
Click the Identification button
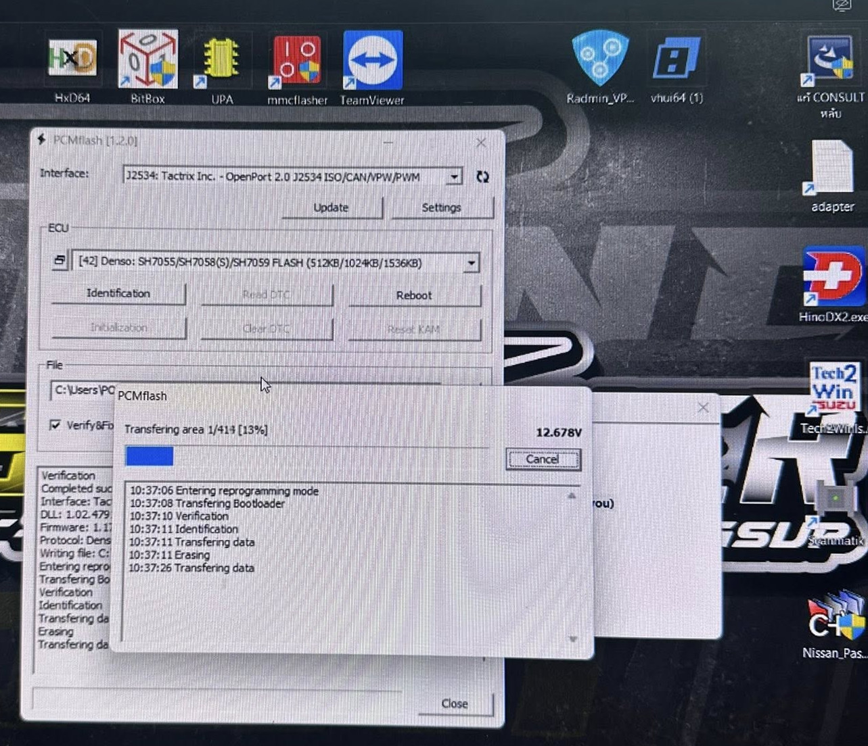(x=118, y=293)
